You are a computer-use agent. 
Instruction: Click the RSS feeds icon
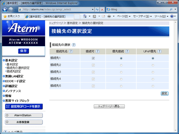95,16
